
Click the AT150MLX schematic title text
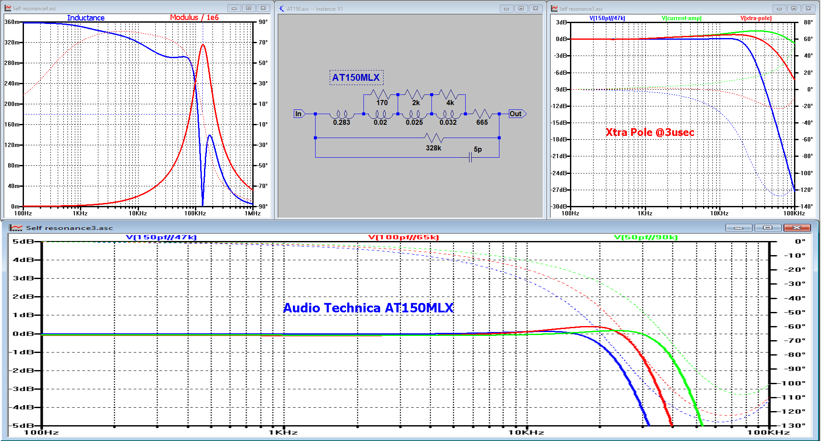coord(356,77)
